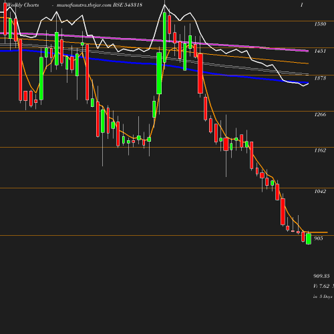Screen dimensions: 334x334
Task: Click the 1451 price axis label
Action: pos(320,51)
